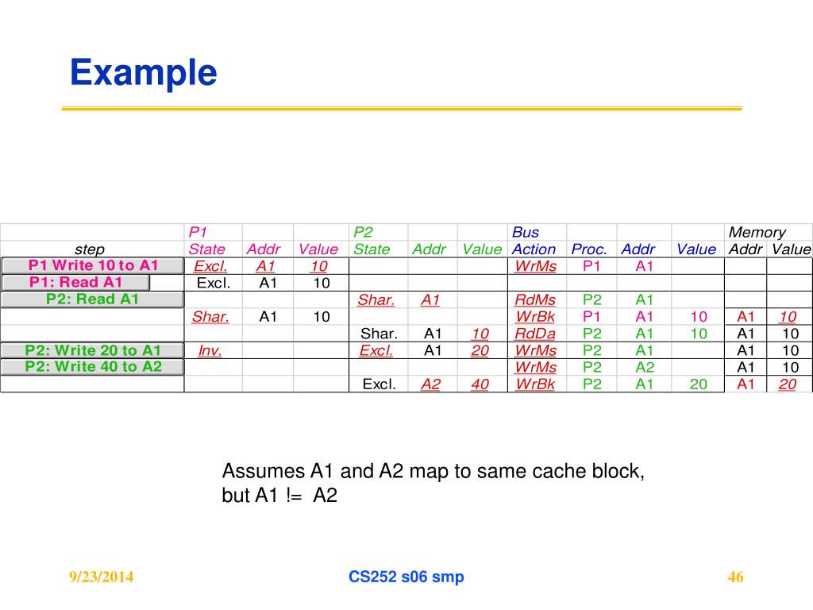
Task: Click the red '20' memory value in the last row
Action: (788, 384)
